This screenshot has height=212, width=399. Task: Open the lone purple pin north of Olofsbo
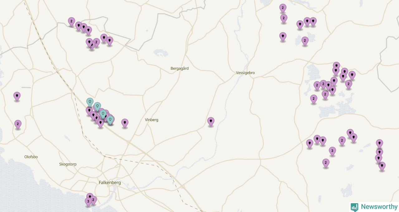pyautogui.click(x=17, y=96)
